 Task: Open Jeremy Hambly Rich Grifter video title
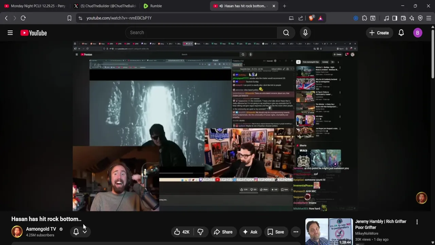[x=381, y=224]
